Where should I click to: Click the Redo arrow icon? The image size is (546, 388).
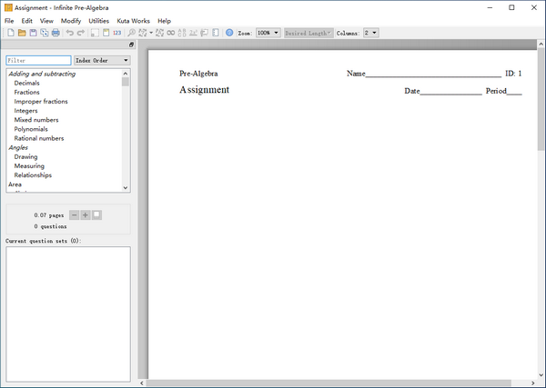[81, 33]
